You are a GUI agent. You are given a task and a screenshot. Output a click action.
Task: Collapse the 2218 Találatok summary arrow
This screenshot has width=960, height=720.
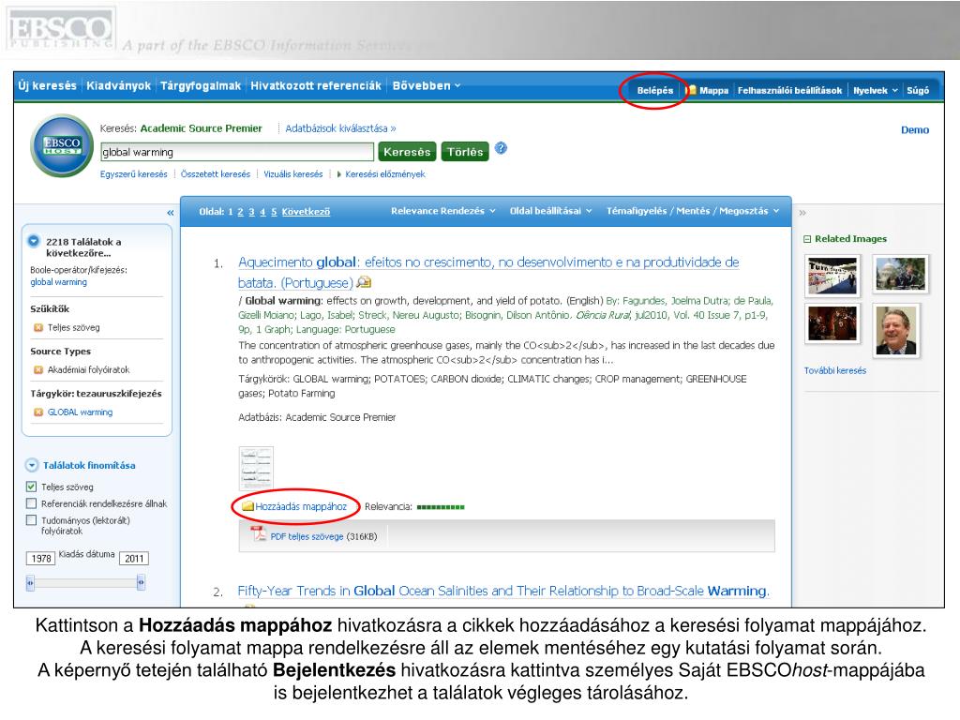34,241
